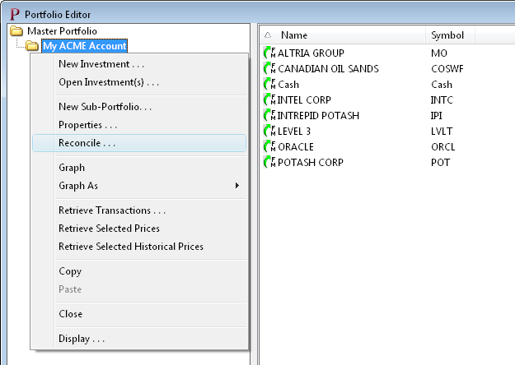Select the Master Portfolio tree node
Screen dimensions: 515x365
coord(62,31)
